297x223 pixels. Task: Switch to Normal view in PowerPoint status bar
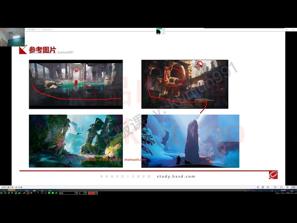pos(275,187)
